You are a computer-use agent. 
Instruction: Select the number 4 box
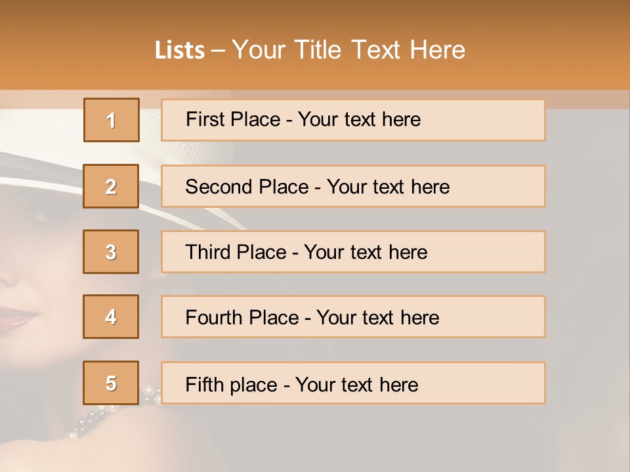(x=111, y=317)
